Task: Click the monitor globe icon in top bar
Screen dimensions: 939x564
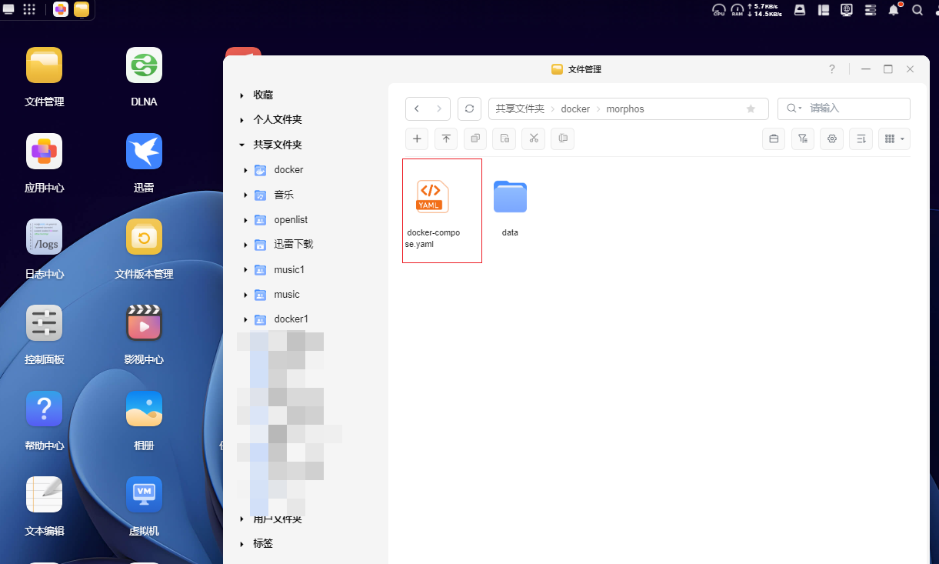Action: click(847, 10)
